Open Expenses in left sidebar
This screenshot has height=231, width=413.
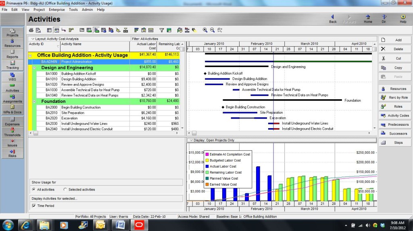13,121
